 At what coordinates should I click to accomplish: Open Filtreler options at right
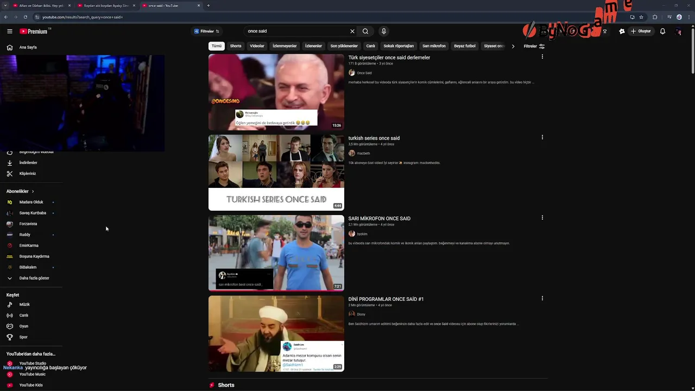point(534,46)
